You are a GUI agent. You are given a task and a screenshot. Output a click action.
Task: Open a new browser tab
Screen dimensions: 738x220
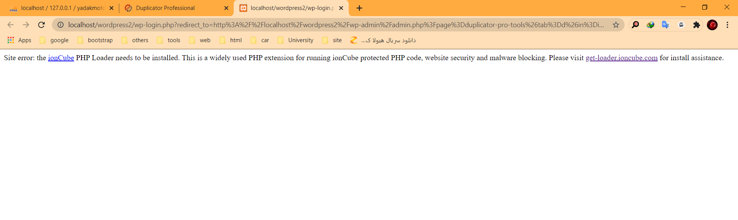click(359, 8)
